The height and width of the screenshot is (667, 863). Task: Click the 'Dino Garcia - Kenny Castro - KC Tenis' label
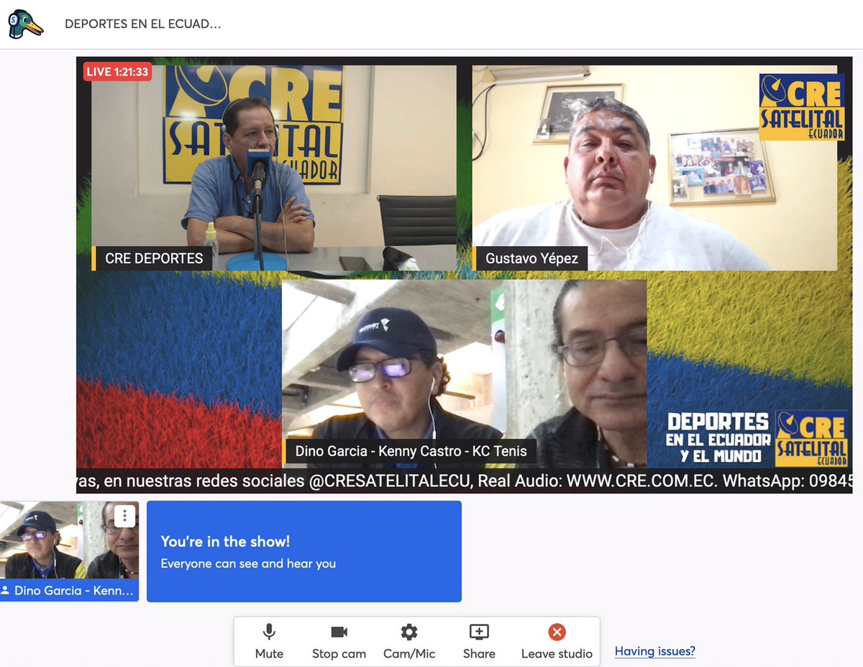[410, 451]
